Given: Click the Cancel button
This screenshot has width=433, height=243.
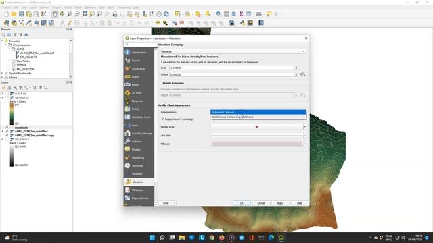Looking at the screenshot, I should coord(261,203).
